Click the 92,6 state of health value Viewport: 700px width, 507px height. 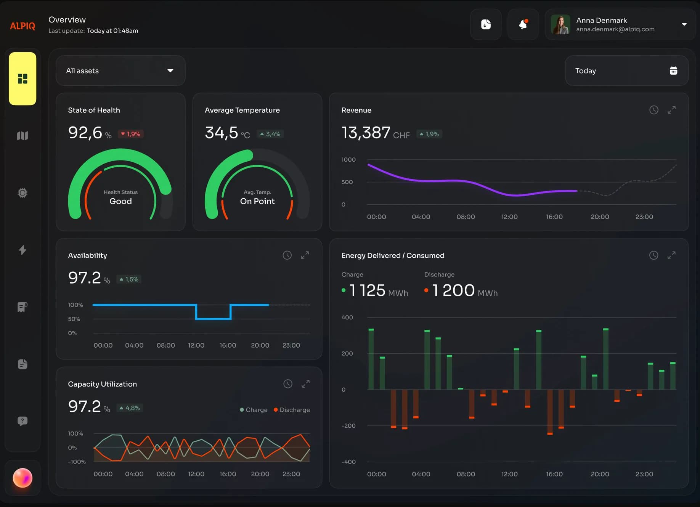(90, 133)
